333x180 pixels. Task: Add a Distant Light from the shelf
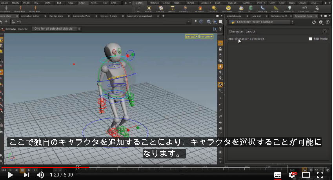point(214,9)
